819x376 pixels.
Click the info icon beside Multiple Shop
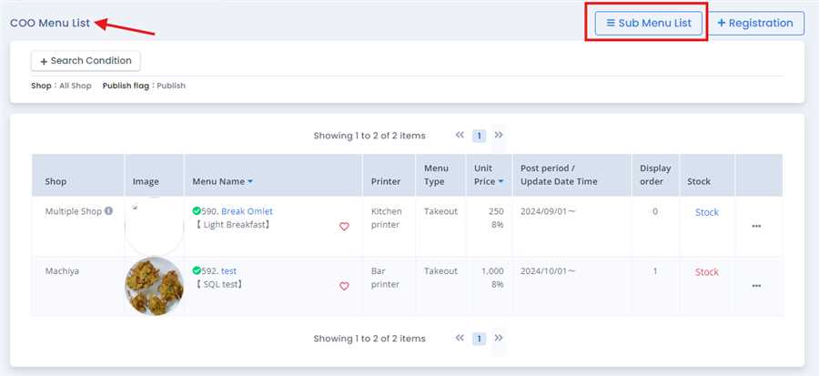coord(109,211)
